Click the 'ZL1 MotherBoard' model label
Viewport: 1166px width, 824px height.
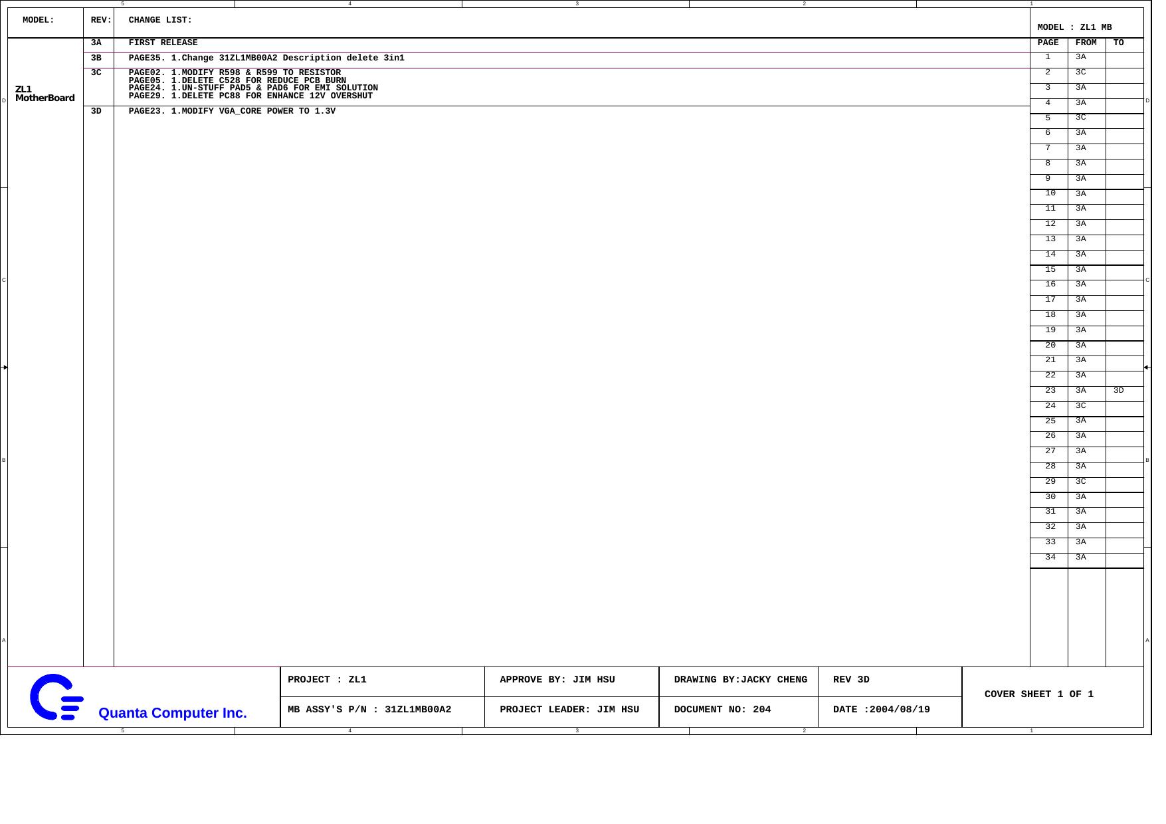(45, 94)
